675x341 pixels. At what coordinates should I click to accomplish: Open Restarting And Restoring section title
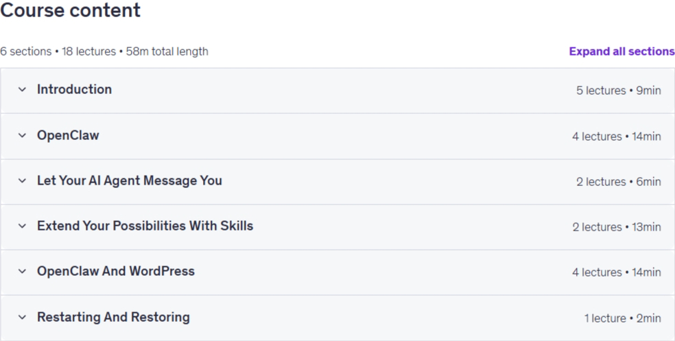point(113,317)
